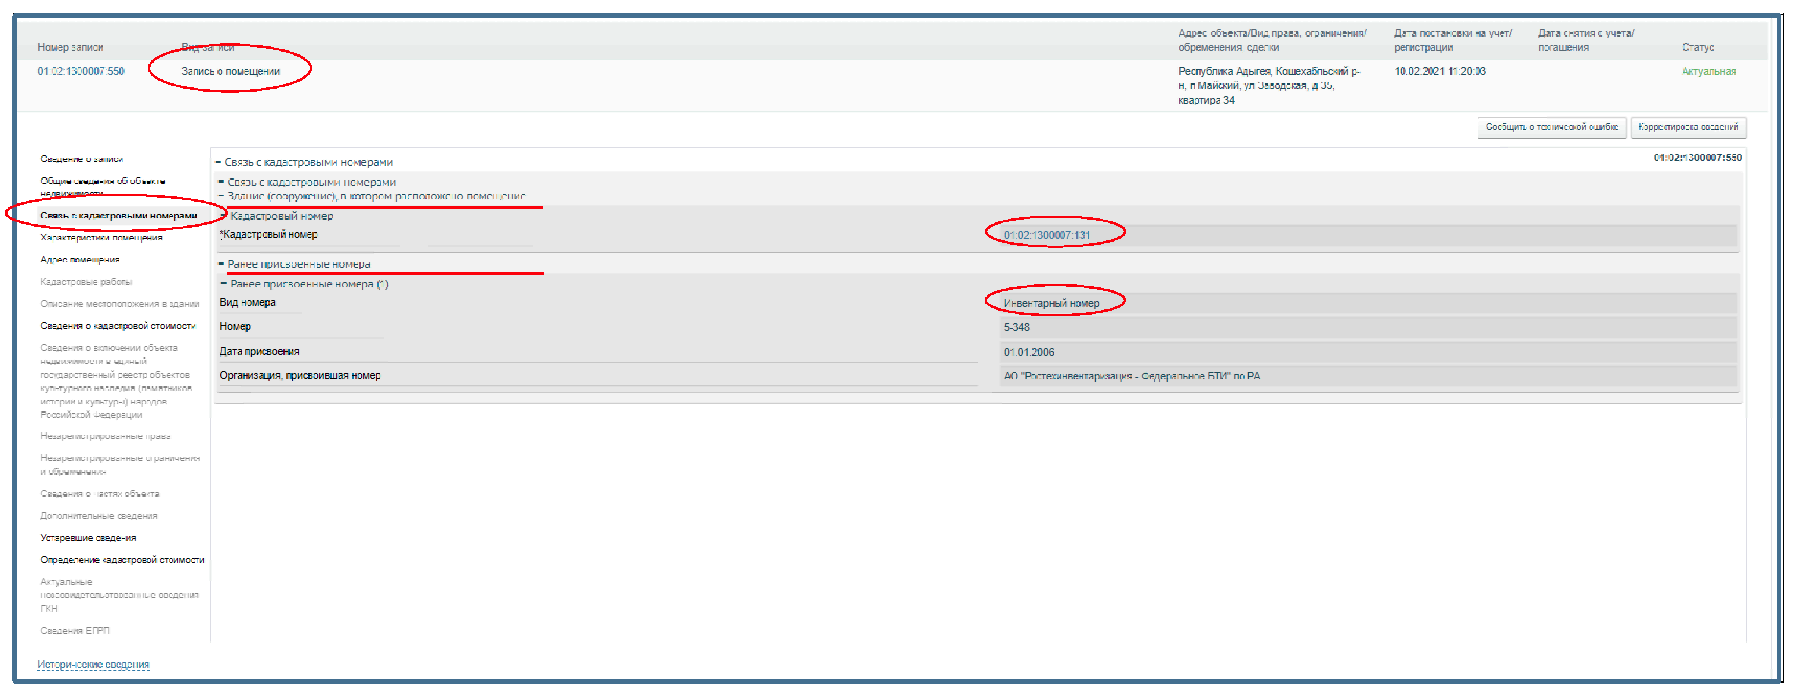Open 'Общие сведения об объекте недвижимости' section
The width and height of the screenshot is (1804, 697).
(102, 187)
